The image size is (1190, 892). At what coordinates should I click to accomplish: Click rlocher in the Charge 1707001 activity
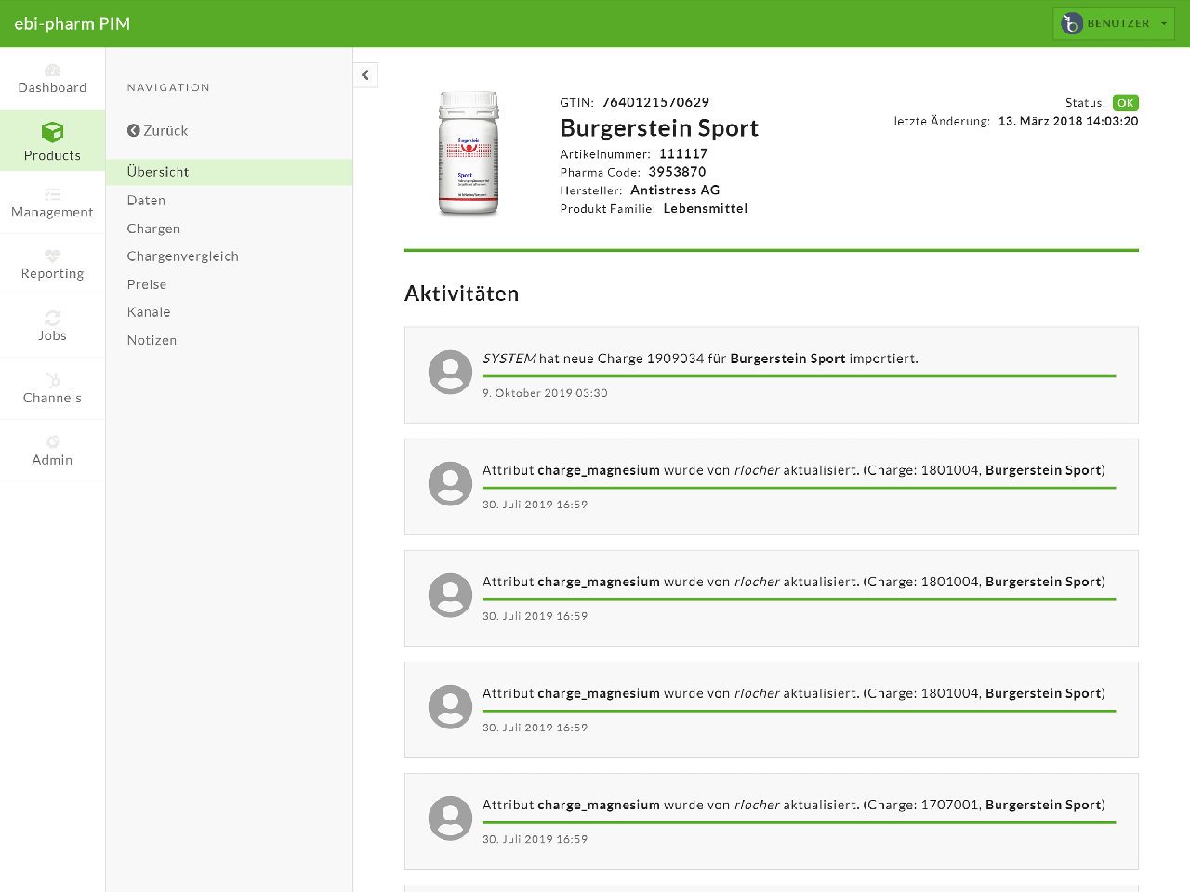pyautogui.click(x=757, y=806)
